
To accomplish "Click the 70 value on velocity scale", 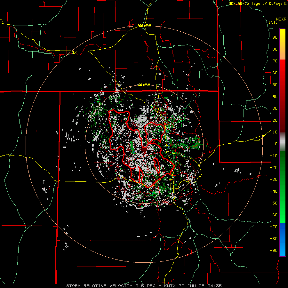I will coord(275,61).
